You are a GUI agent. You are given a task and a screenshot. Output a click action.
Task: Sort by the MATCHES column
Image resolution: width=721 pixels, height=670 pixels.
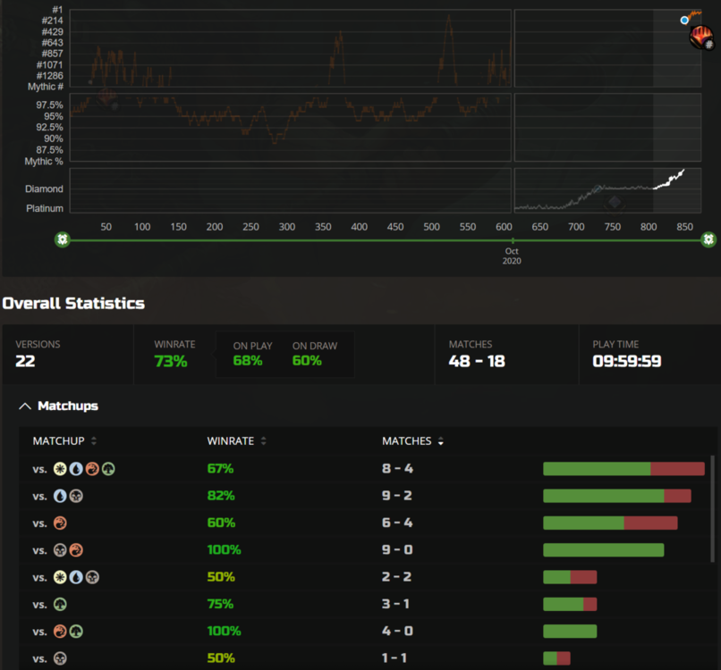pyautogui.click(x=439, y=441)
